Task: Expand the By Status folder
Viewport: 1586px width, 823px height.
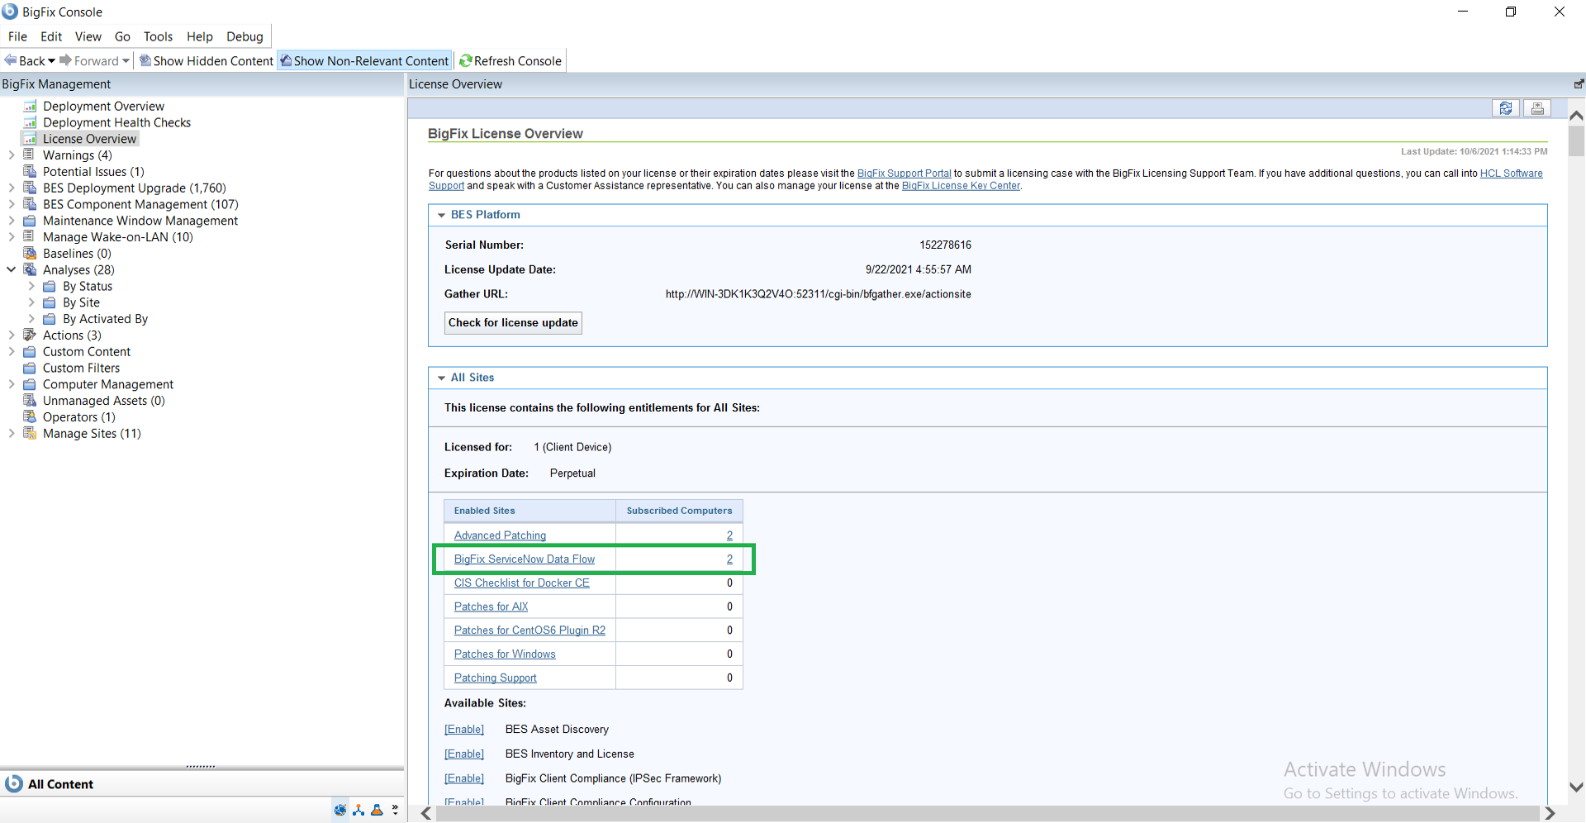Action: [31, 286]
